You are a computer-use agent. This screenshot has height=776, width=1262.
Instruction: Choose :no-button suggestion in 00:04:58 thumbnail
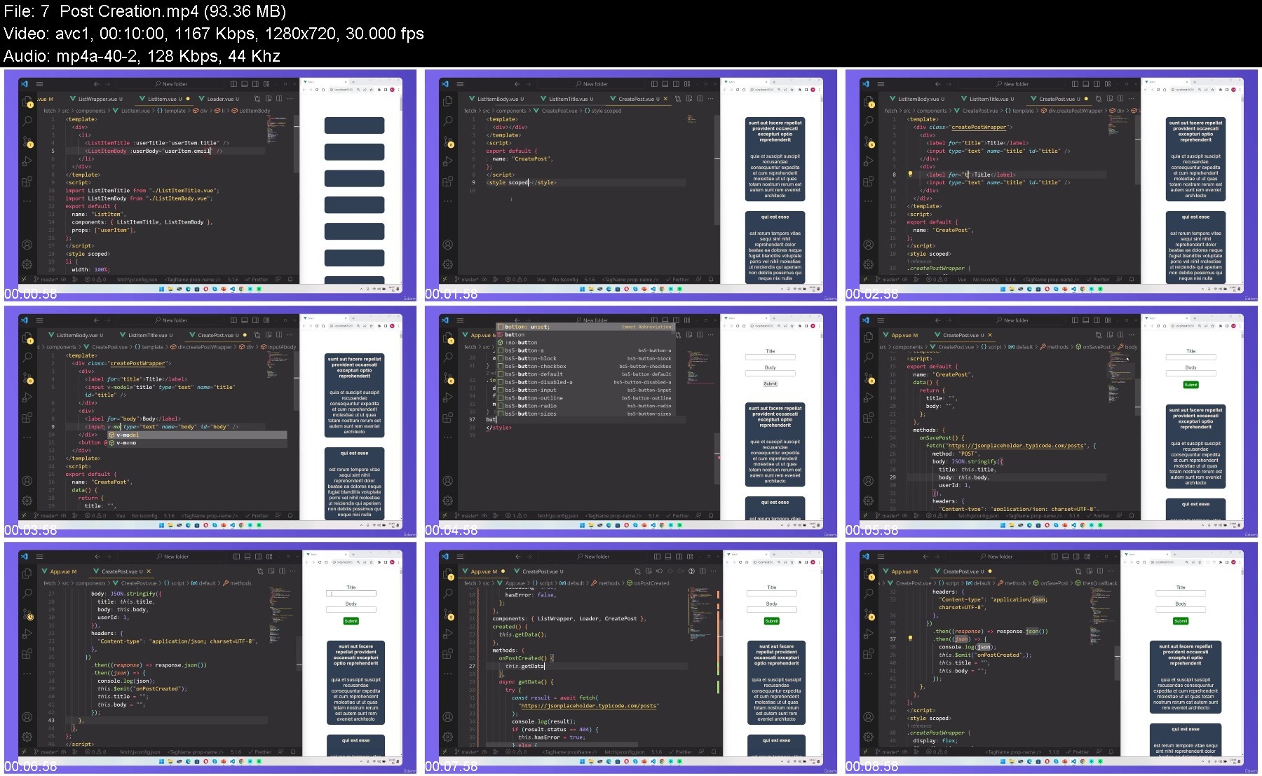pos(585,343)
